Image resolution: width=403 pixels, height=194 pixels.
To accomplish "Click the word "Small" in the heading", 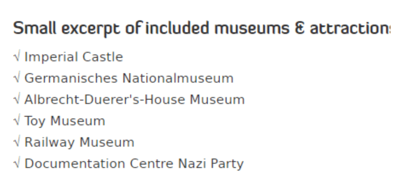I will click(x=30, y=29).
